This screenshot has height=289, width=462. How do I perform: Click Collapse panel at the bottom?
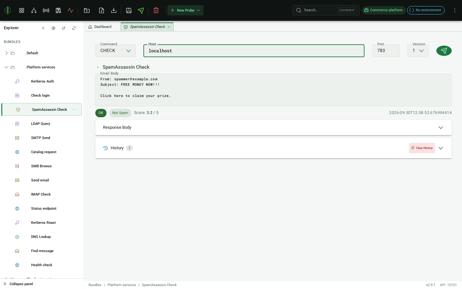(x=18, y=284)
